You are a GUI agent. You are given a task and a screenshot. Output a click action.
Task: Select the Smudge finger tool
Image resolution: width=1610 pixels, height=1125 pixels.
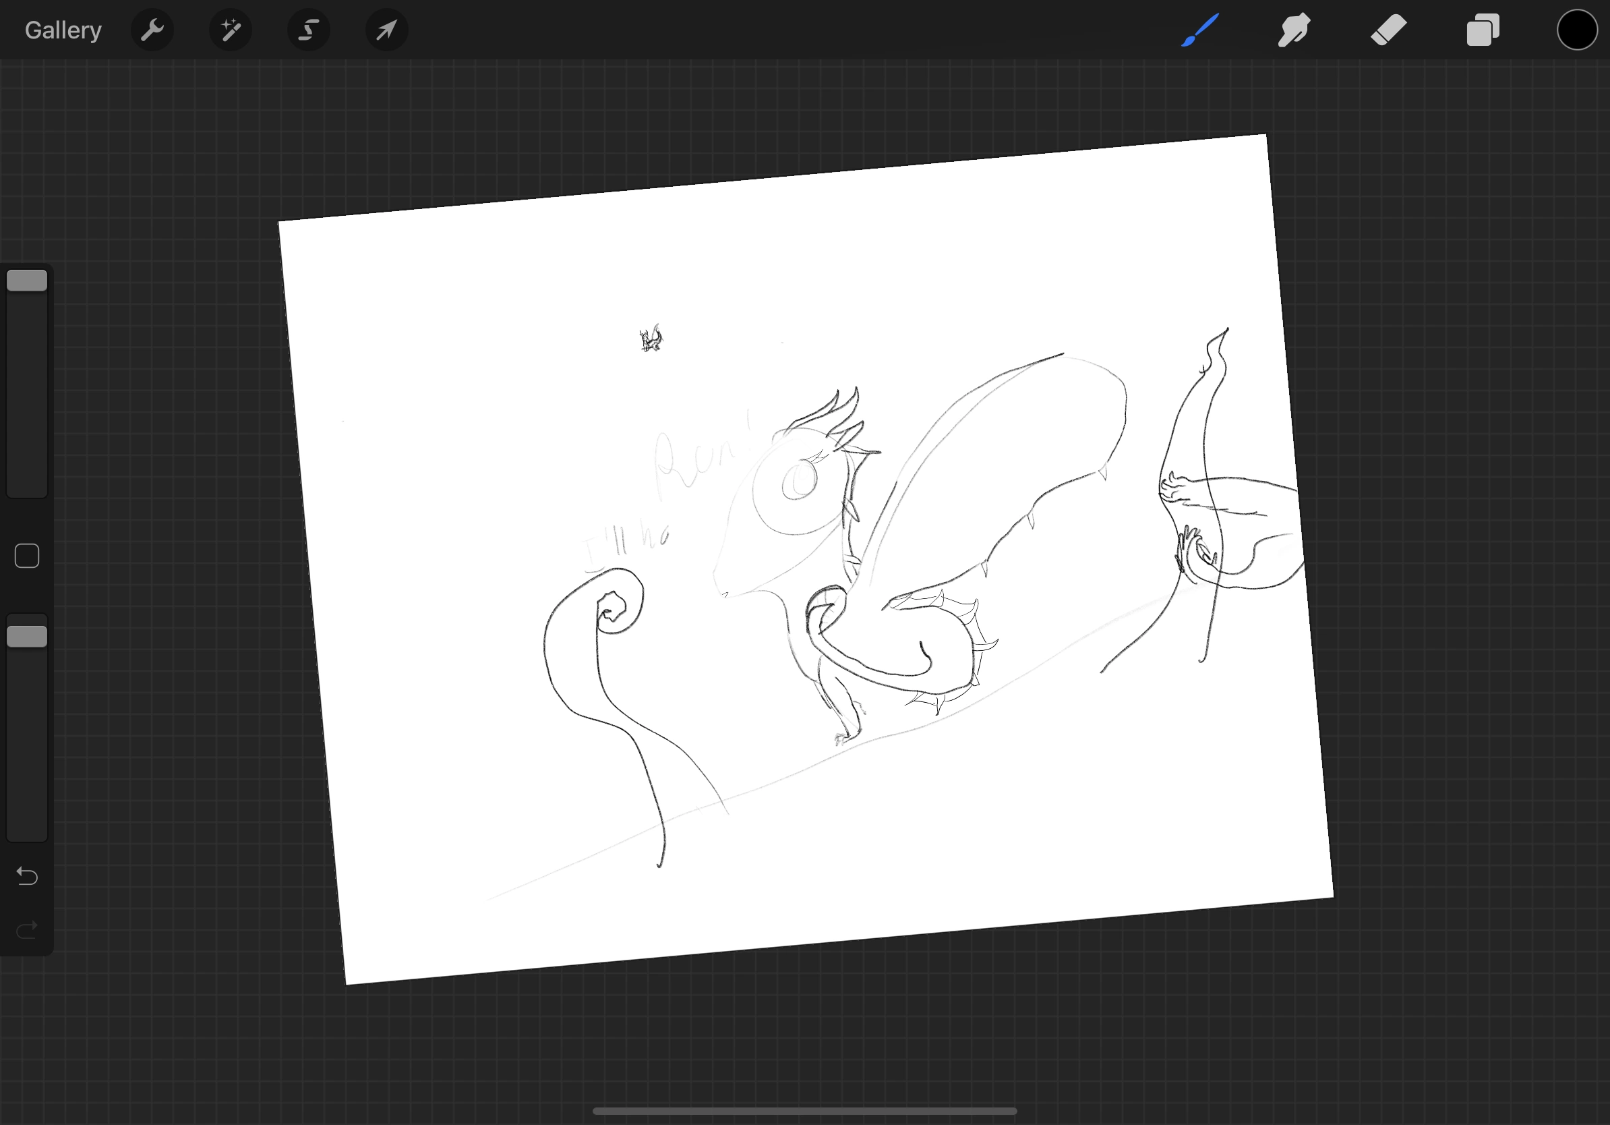point(1294,30)
